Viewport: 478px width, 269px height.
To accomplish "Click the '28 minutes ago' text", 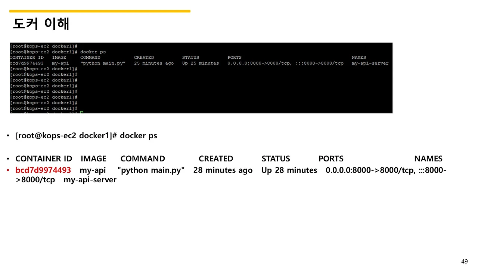I will click(x=223, y=170).
